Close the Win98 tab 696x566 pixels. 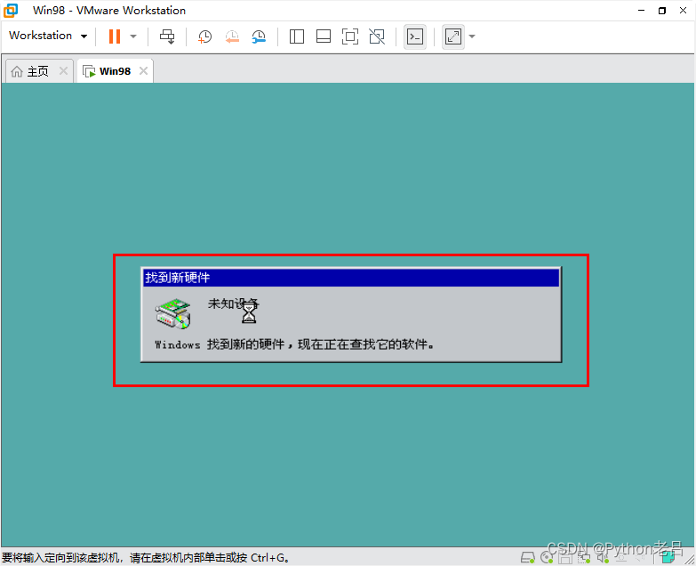(143, 70)
